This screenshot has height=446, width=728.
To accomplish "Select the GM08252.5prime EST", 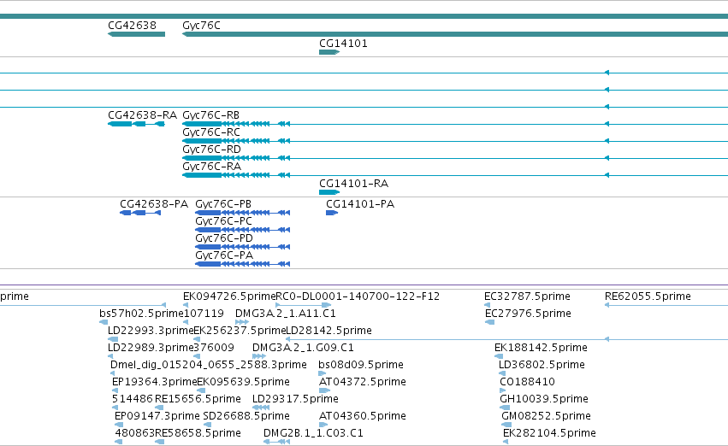I will 506,425.
